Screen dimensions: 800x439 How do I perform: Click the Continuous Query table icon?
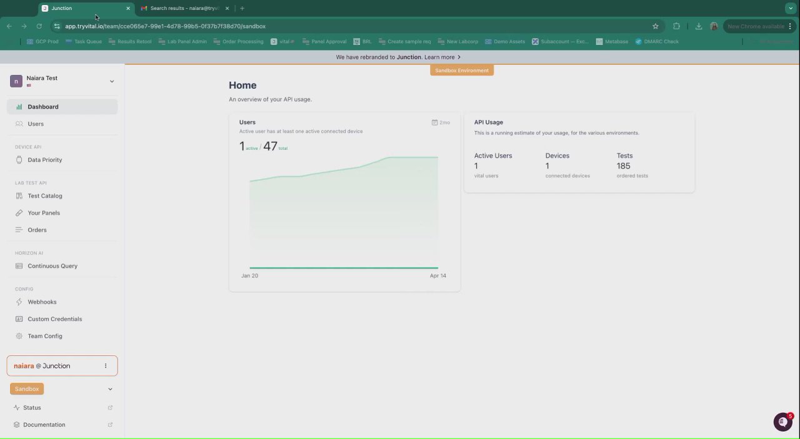click(19, 266)
